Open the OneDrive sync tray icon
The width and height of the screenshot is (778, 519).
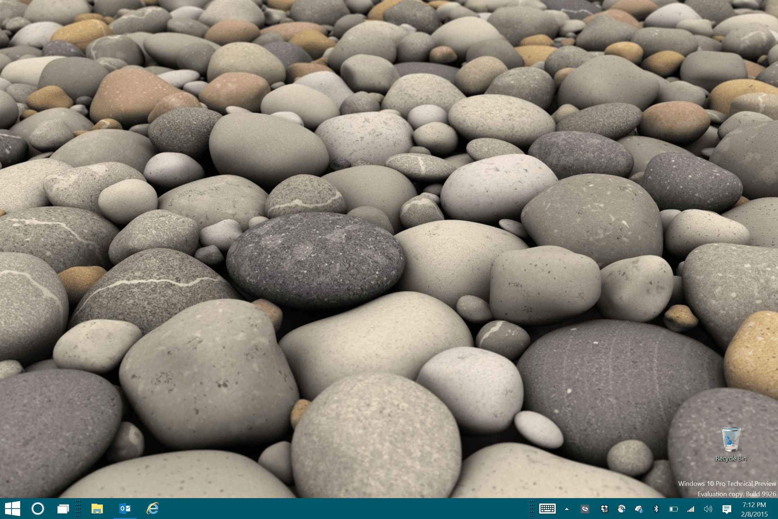[x=639, y=509]
